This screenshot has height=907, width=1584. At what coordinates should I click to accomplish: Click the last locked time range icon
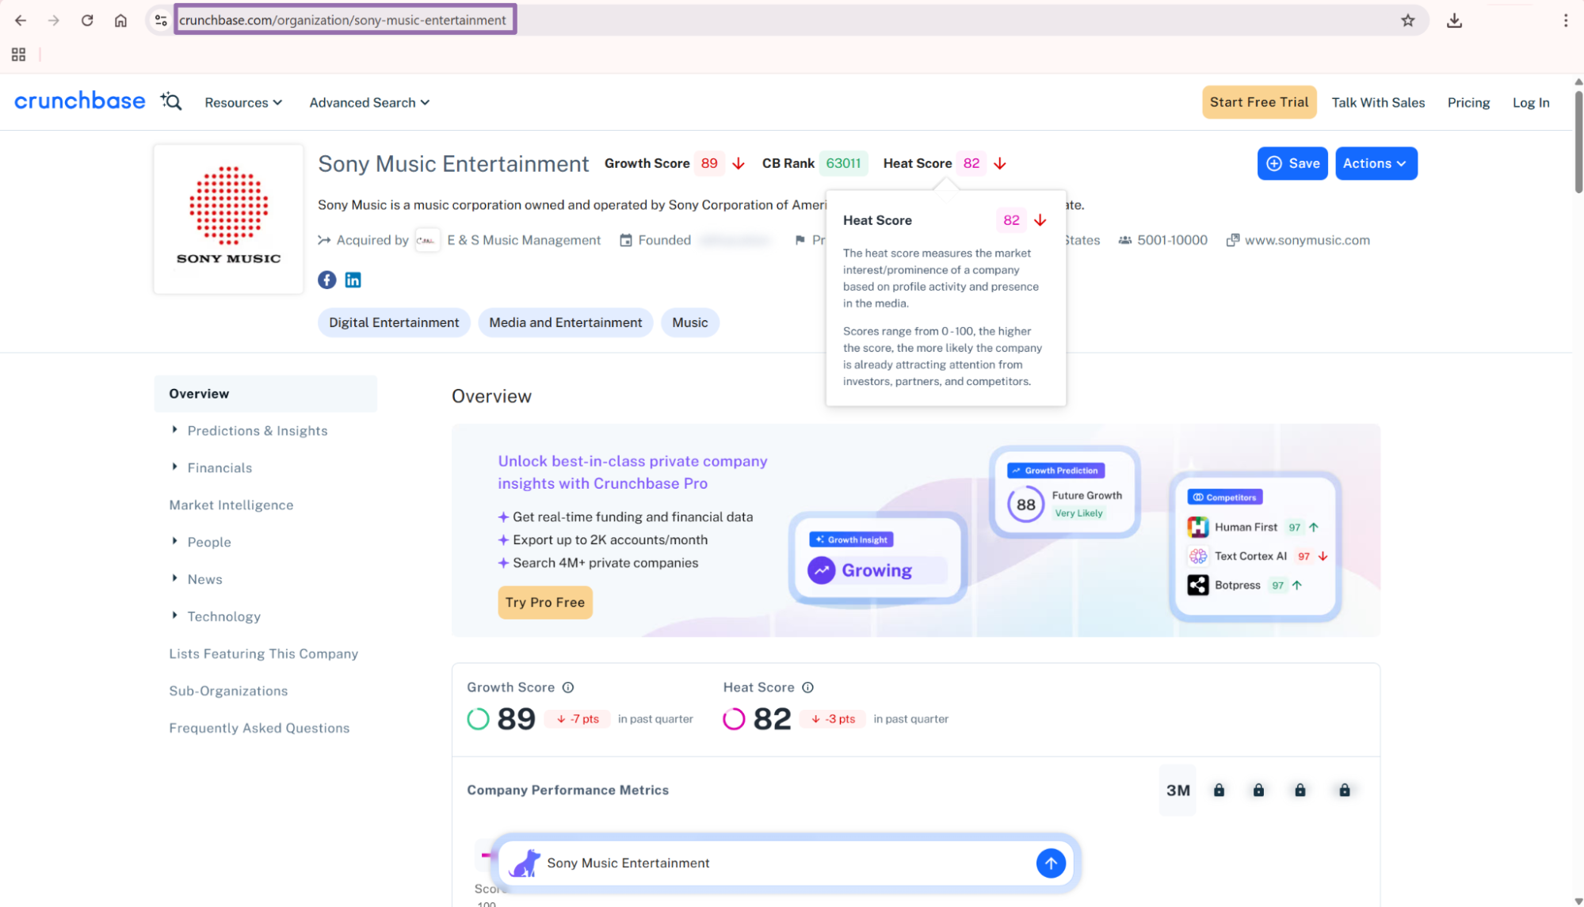[1344, 791]
